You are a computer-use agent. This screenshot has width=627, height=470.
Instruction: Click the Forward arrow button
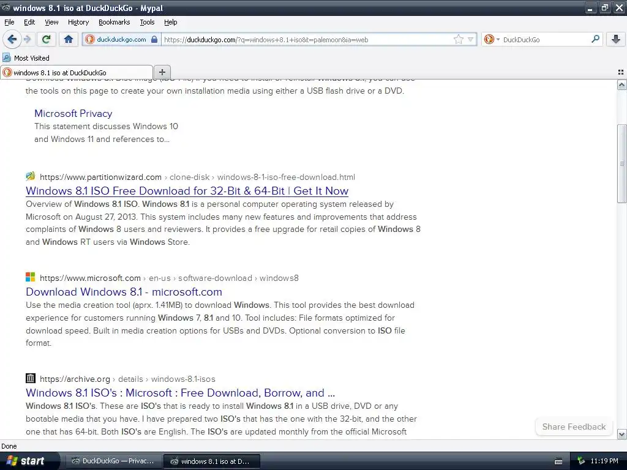pyautogui.click(x=27, y=39)
